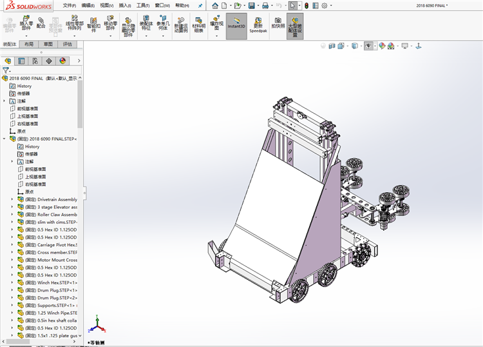Open dropdown next to Hide/Show eye icon
The image size is (483, 347).
coord(375,46)
